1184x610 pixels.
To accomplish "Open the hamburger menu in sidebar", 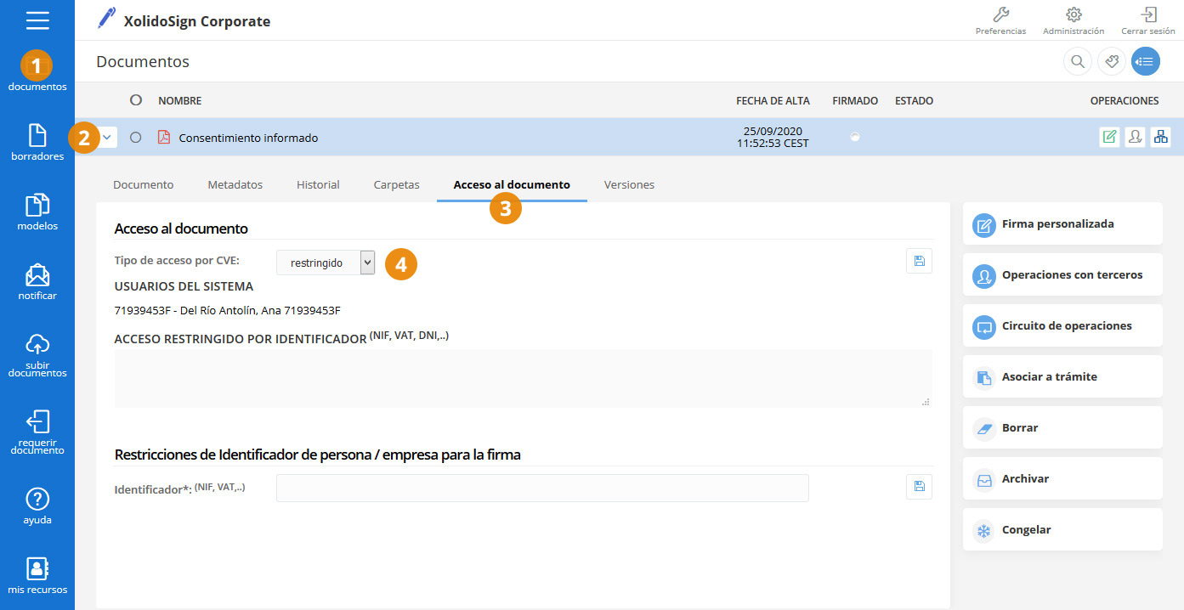I will pyautogui.click(x=37, y=20).
